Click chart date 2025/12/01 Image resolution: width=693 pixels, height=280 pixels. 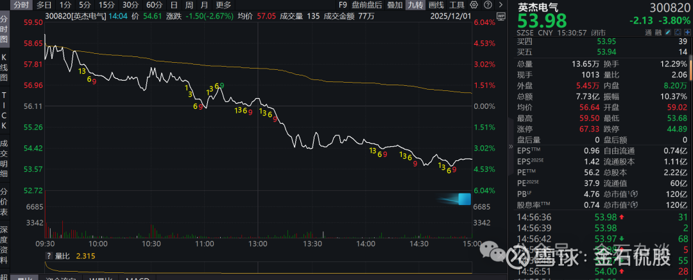click(452, 17)
